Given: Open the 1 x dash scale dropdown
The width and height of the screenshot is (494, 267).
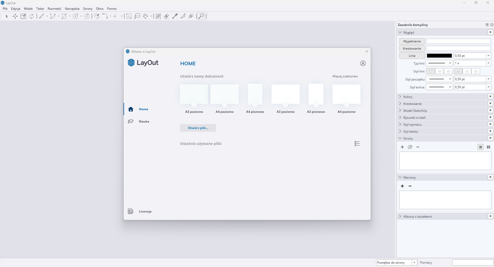Looking at the screenshot, I should (488, 63).
